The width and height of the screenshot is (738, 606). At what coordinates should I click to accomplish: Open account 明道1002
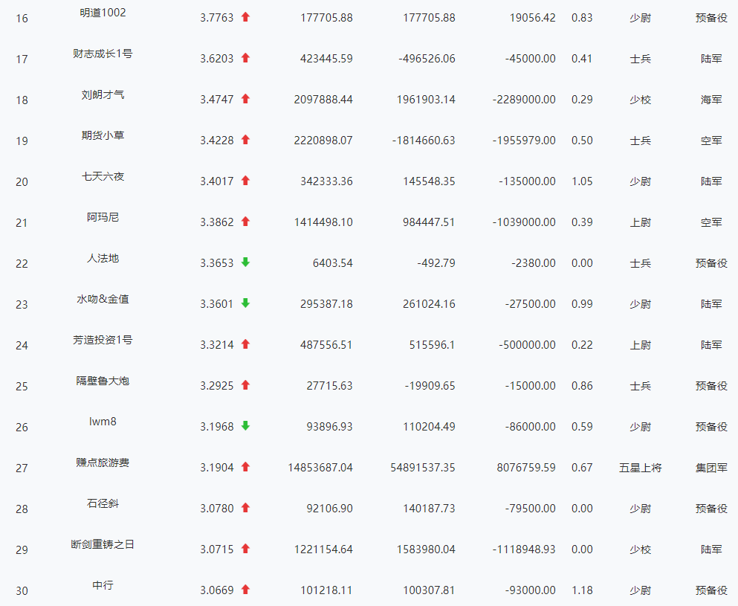103,13
